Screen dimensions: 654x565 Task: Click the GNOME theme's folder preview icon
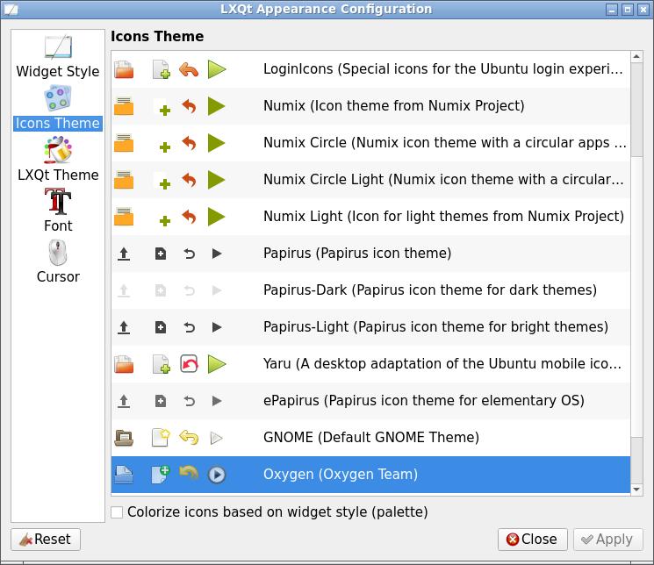point(124,437)
